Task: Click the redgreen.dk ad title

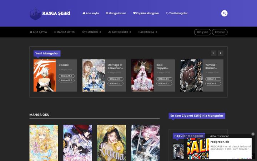Action: point(220,142)
